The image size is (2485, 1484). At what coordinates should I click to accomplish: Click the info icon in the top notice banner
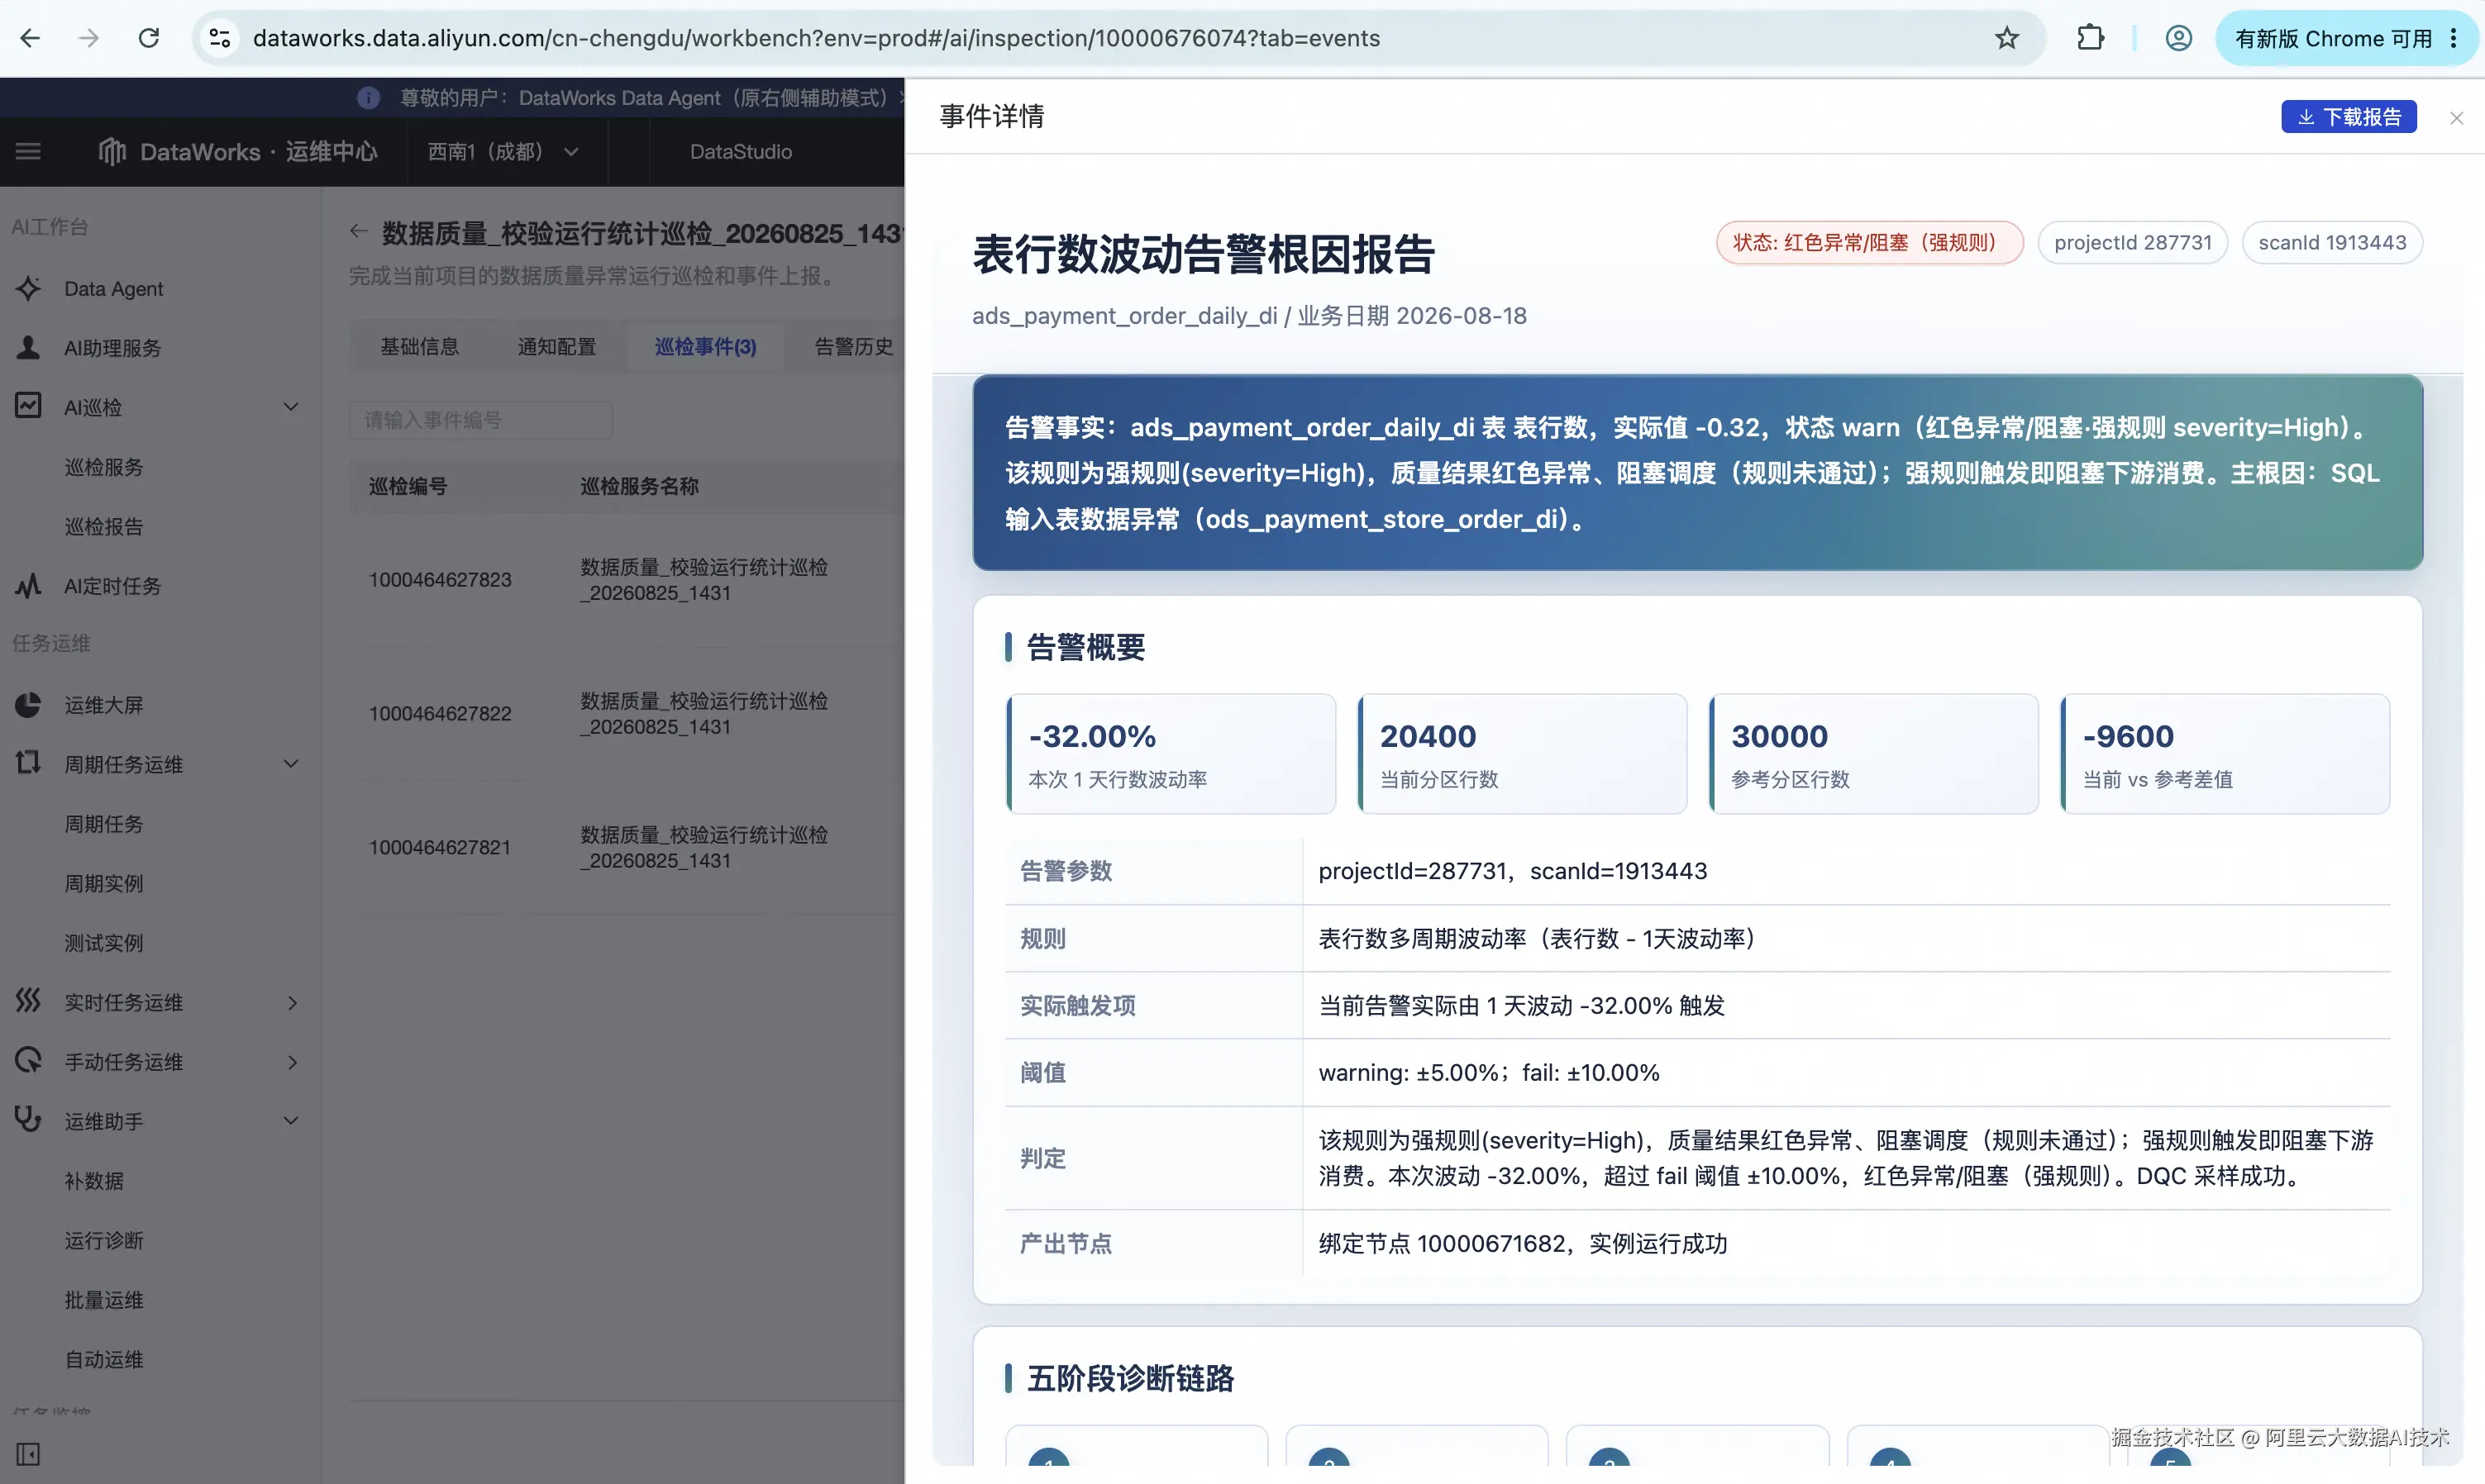(368, 98)
